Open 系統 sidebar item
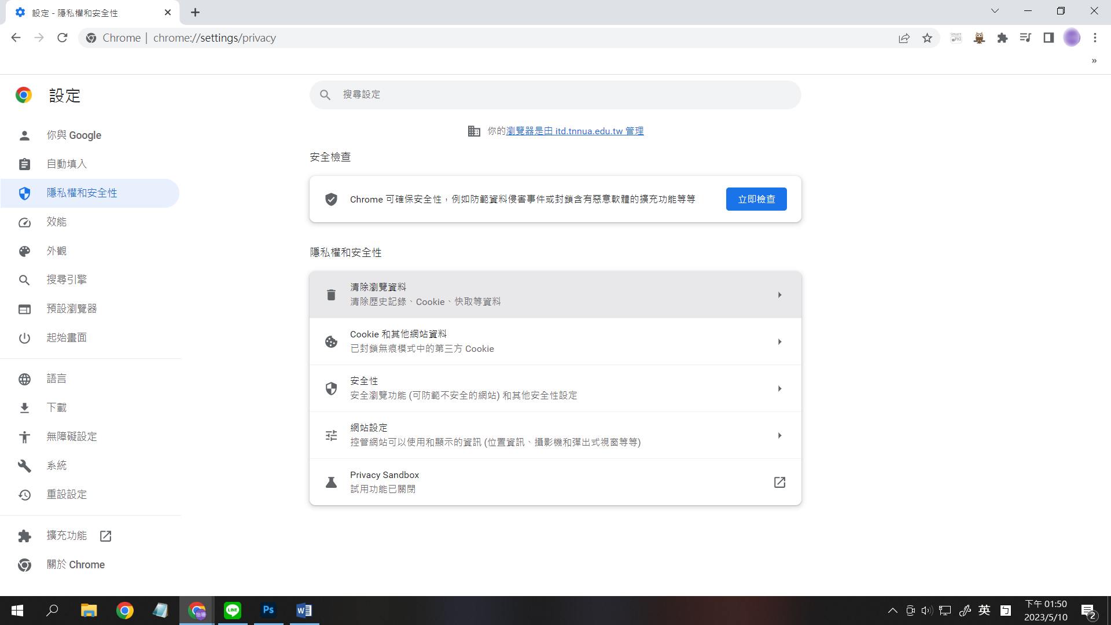The width and height of the screenshot is (1111, 625). pyautogui.click(x=90, y=466)
